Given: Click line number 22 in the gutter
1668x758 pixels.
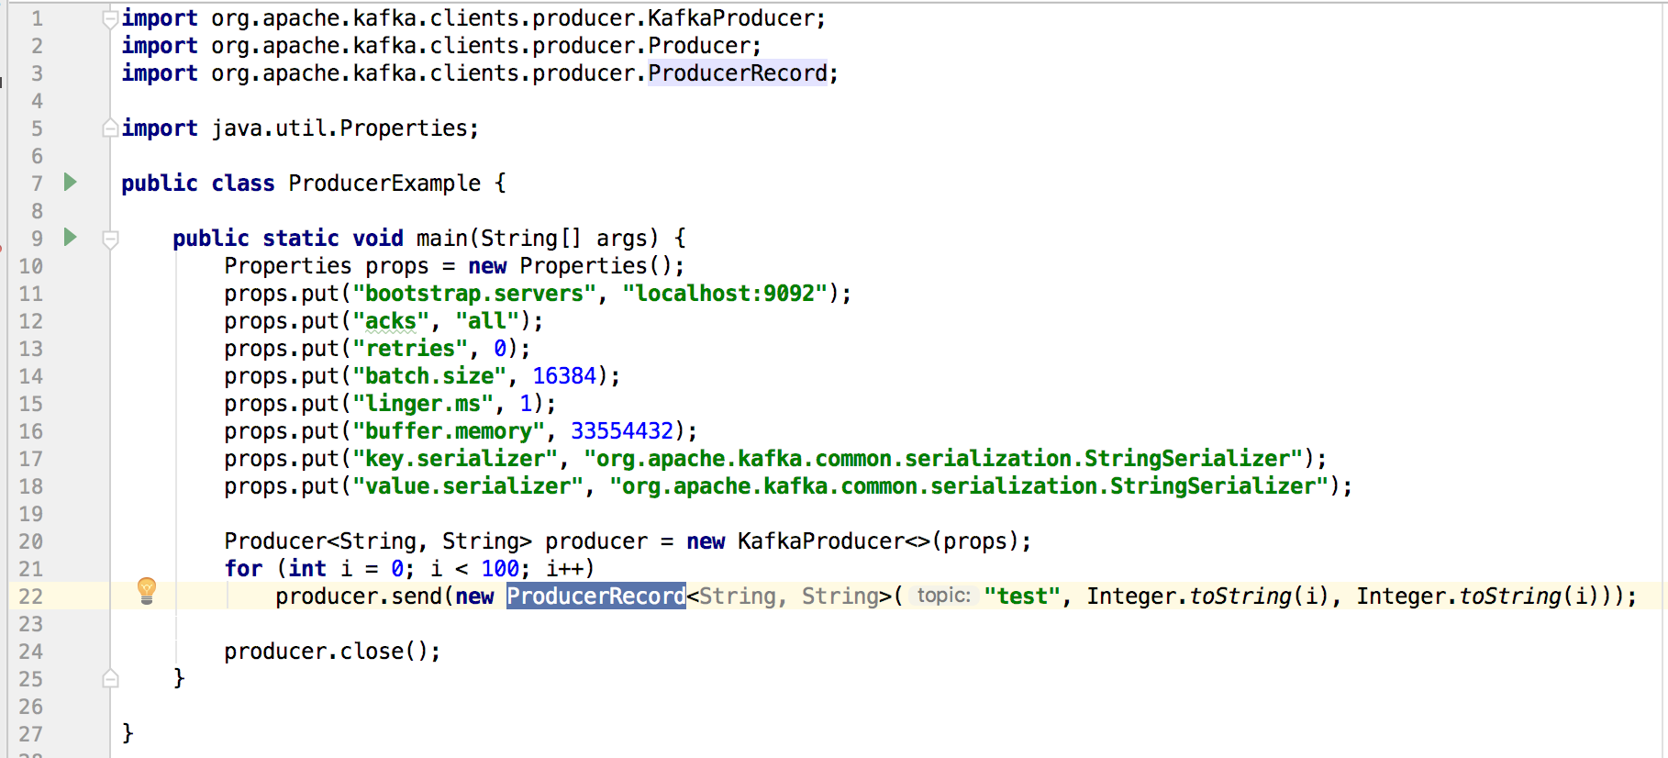Looking at the screenshot, I should (30, 596).
